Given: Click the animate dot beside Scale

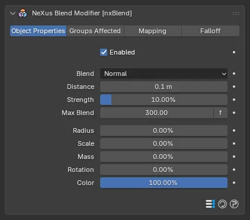Looking at the screenshot, I should point(234,144).
